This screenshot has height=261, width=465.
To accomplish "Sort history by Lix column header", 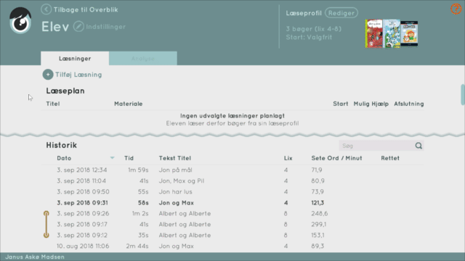I will coord(288,158).
